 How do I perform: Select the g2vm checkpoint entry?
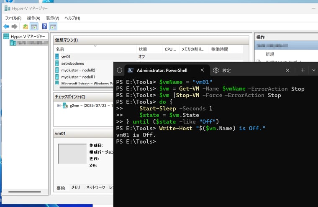[91, 106]
